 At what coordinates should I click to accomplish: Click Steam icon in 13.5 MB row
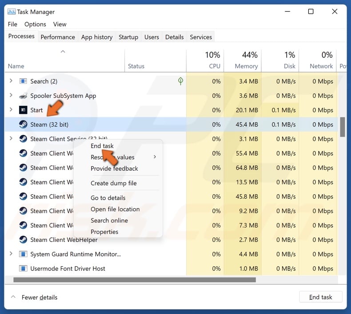[x=23, y=182]
